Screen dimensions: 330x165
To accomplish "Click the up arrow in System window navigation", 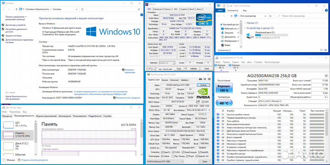I will (x=16, y=9).
